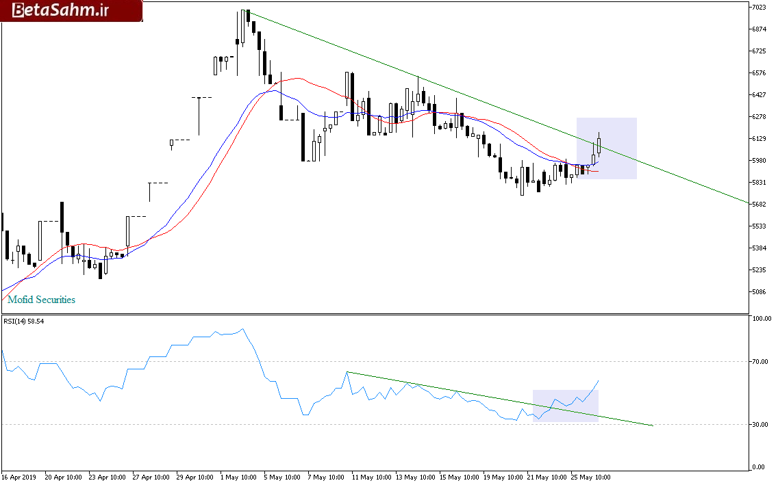Click the RSI(14) 58.54 indicator label
The height and width of the screenshot is (485, 778).
click(23, 321)
